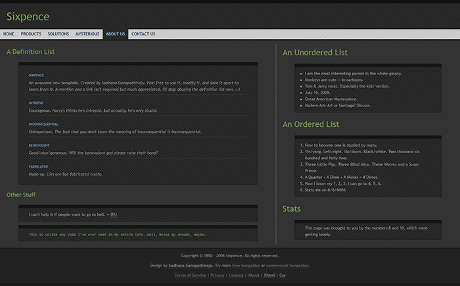This screenshot has height=286, width=460.
Task: Click the 'Tom & Jerry rocks' list item
Action: 347,86
